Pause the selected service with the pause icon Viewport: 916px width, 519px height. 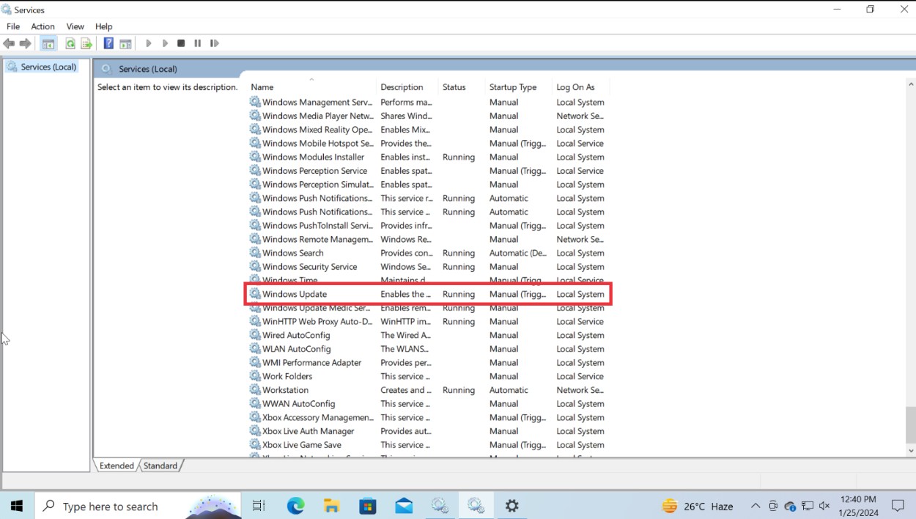click(x=197, y=43)
